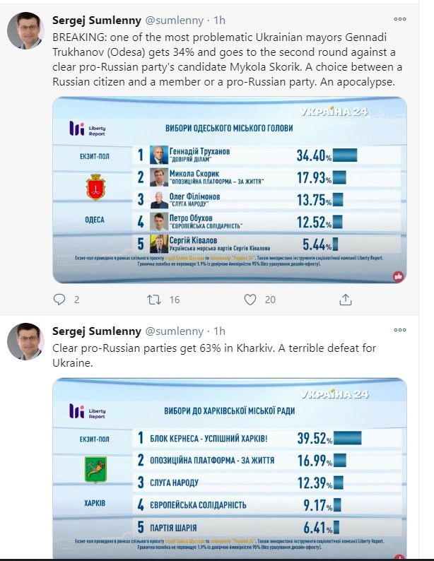Open more options on the Odesa tweet

click(x=401, y=18)
